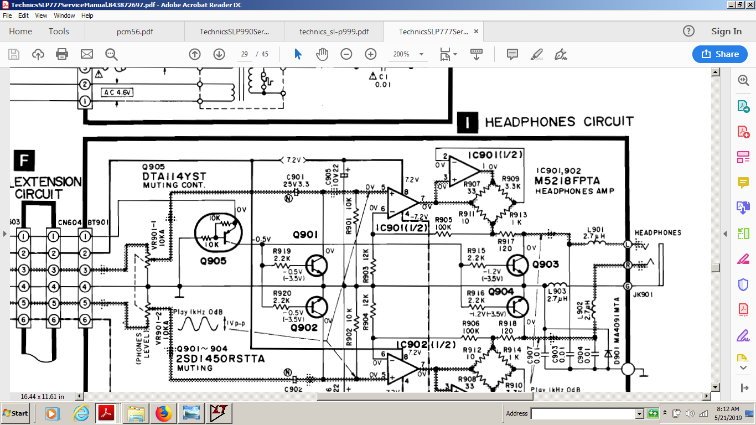
Task: Open the Help menu
Action: 87,15
